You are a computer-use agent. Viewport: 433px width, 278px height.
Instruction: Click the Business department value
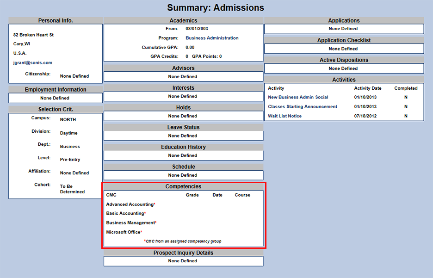click(70, 147)
